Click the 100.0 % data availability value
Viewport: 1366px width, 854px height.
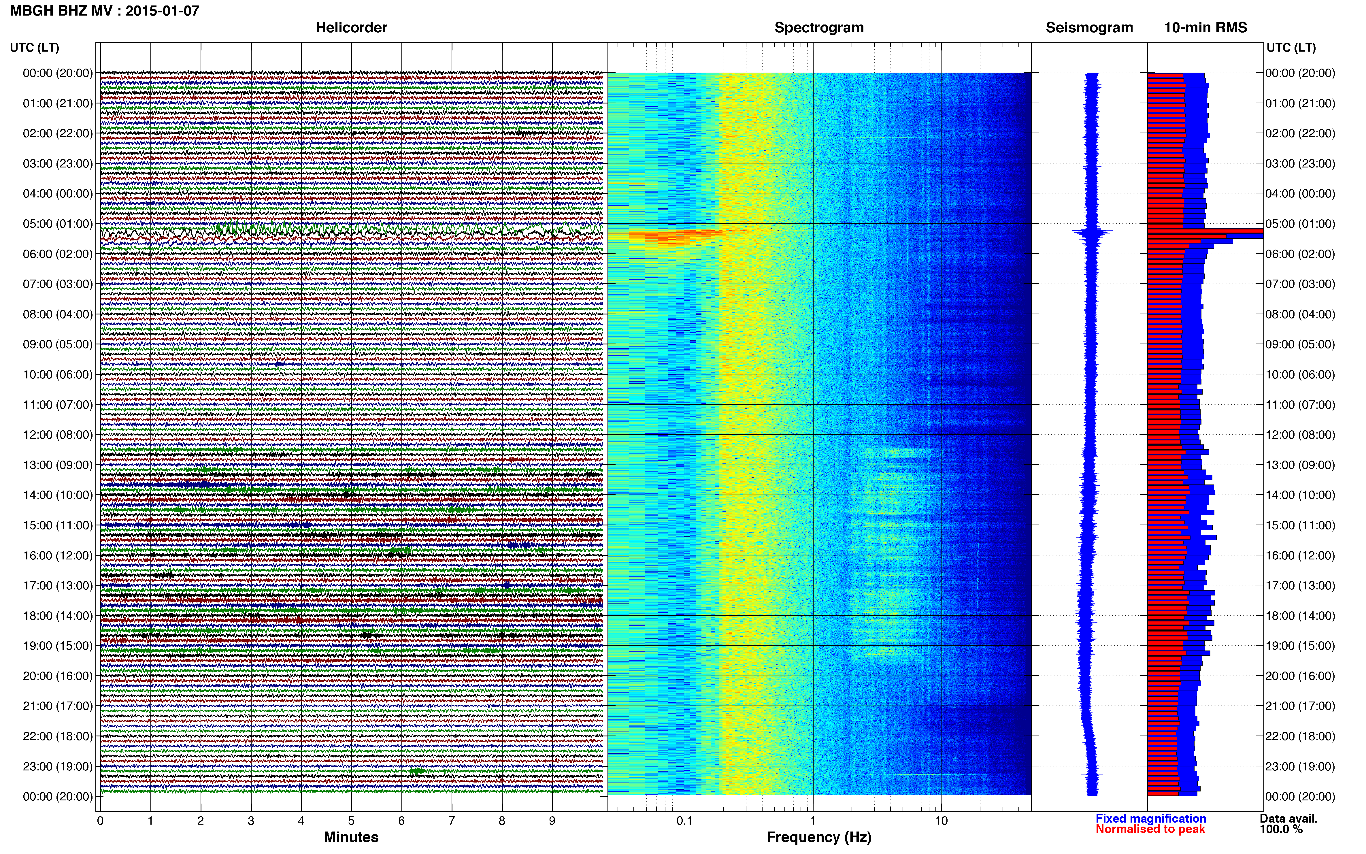pyautogui.click(x=1281, y=829)
